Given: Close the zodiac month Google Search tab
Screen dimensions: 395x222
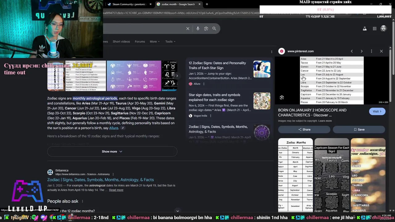Looking at the screenshot, I should click(200, 4).
